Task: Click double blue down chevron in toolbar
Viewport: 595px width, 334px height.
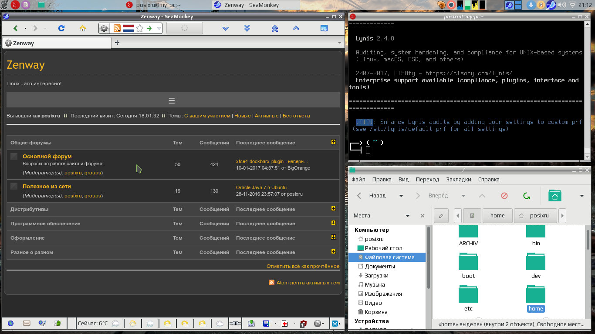Action: [247, 28]
